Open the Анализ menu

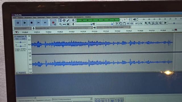click(x=70, y=17)
